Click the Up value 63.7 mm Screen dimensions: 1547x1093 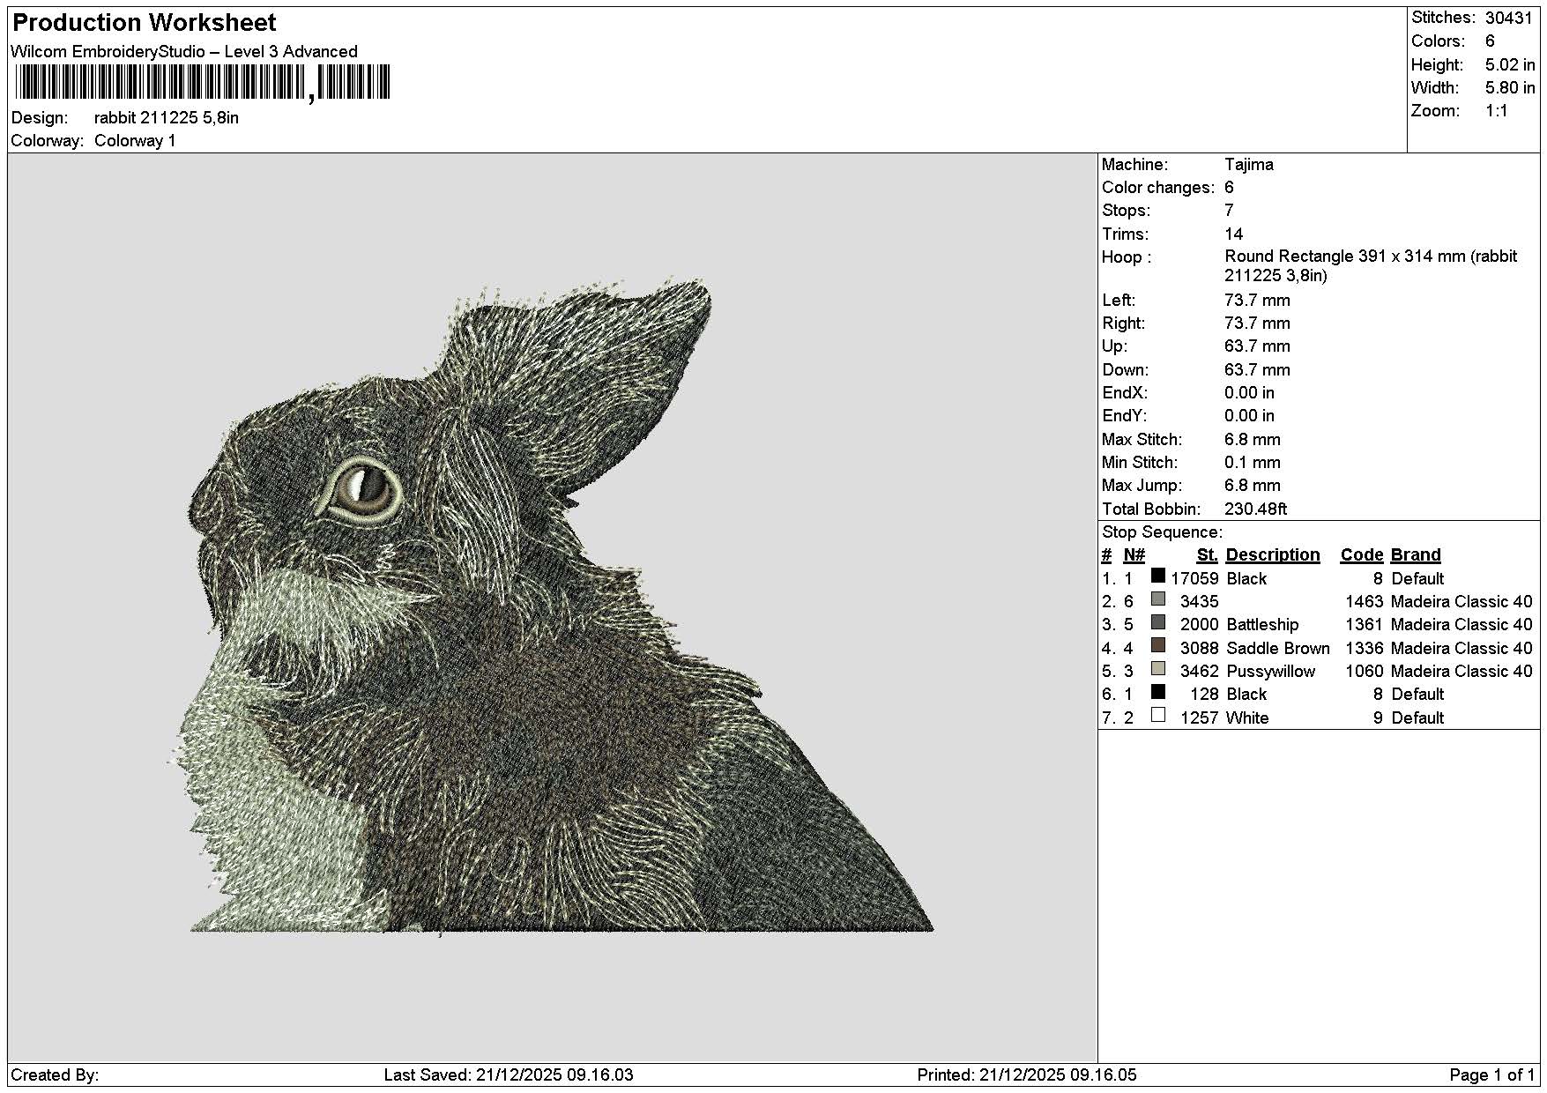click(1257, 346)
